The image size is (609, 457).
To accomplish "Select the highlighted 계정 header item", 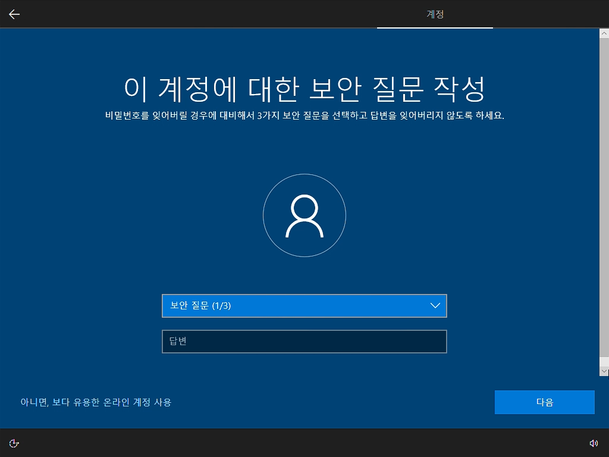I will 435,14.
